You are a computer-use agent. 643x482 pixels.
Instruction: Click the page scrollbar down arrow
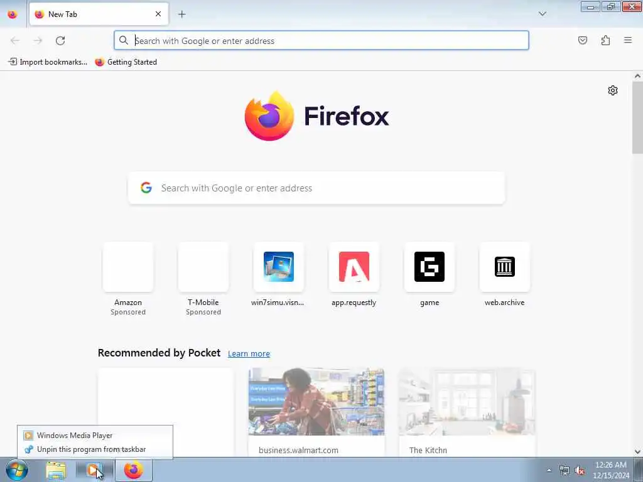[637, 452]
